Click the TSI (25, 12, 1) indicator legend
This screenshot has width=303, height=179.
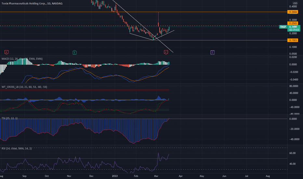pyautogui.click(x=9, y=118)
